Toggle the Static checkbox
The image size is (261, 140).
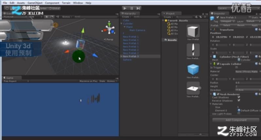click(250, 17)
